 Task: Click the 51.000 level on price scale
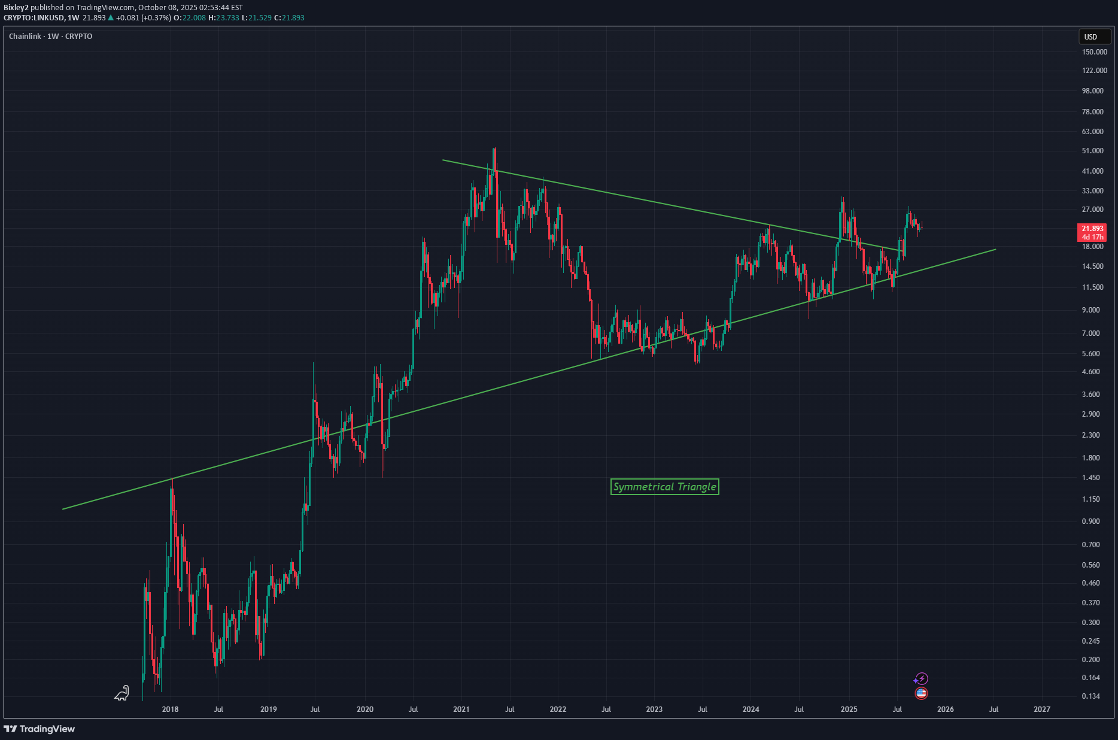click(1092, 151)
